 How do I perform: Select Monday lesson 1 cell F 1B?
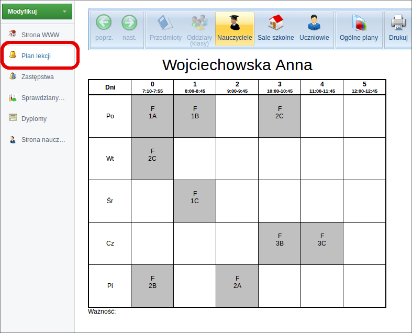(x=195, y=116)
